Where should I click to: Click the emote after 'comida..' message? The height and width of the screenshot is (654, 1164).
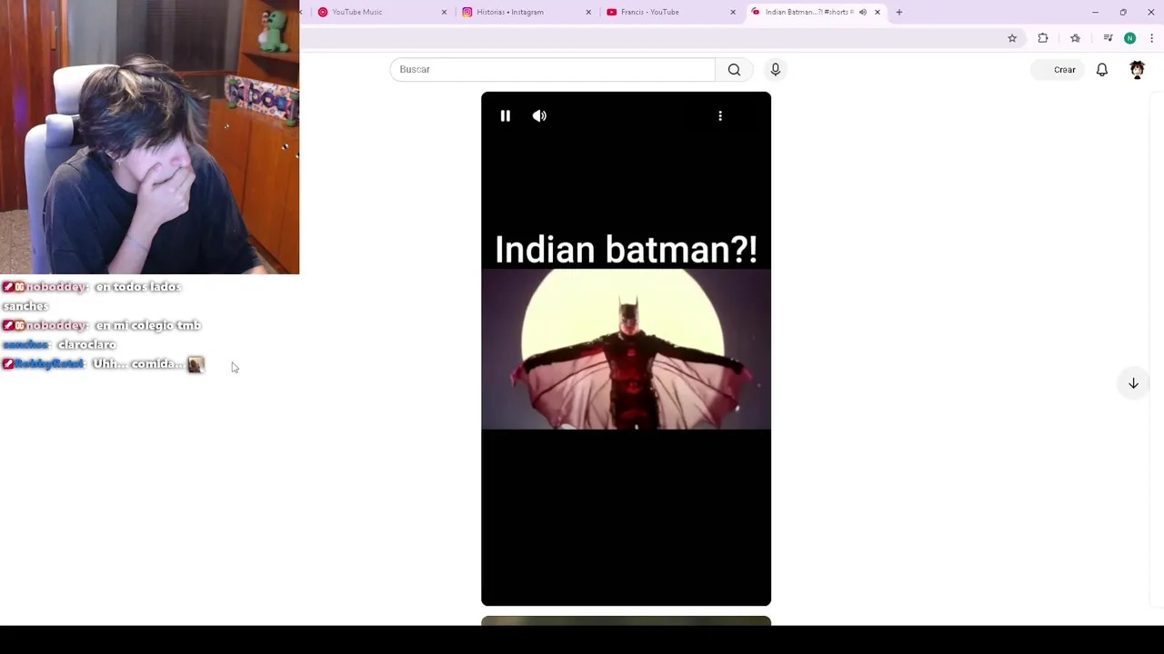point(196,365)
